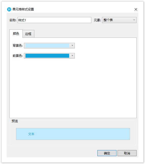Open the 元素 combo box showing 整个表

[x=119, y=20]
